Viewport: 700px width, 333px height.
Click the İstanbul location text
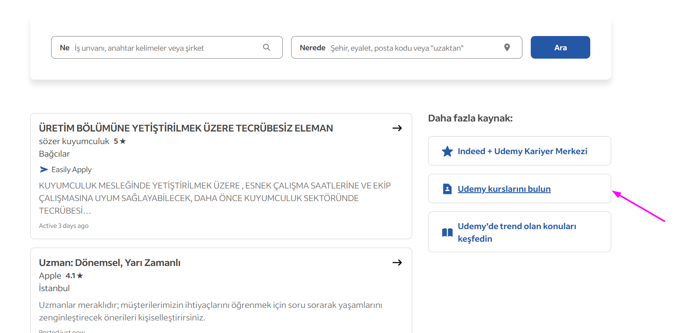tap(54, 288)
